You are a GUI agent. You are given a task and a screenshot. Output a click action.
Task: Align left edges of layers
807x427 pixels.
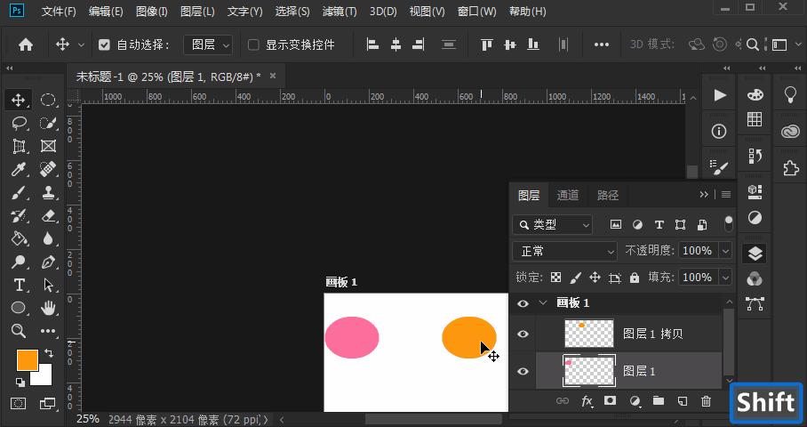[x=372, y=44]
